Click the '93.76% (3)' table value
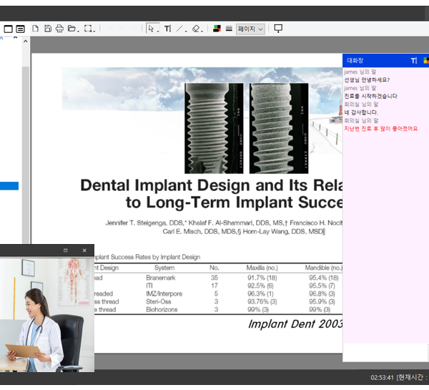 tap(262, 301)
